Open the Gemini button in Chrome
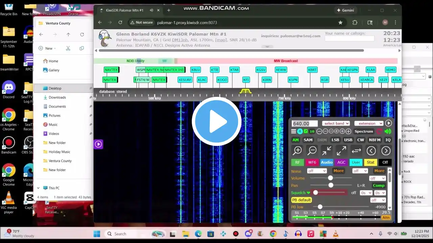433x243 pixels. 345,10
